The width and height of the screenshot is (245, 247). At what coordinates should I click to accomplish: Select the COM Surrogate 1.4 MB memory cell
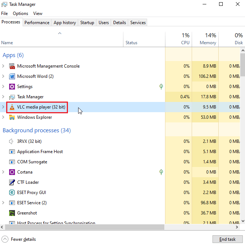pos(205,162)
